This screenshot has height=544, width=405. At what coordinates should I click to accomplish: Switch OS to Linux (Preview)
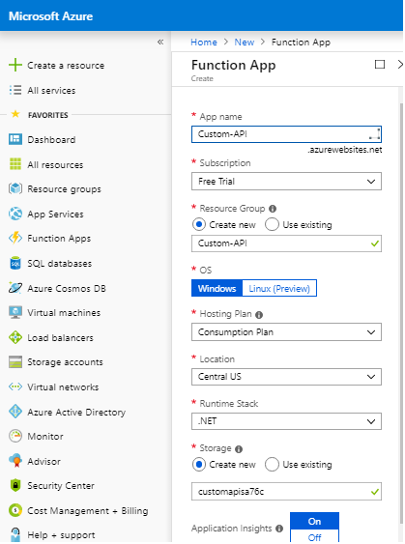coord(279,288)
